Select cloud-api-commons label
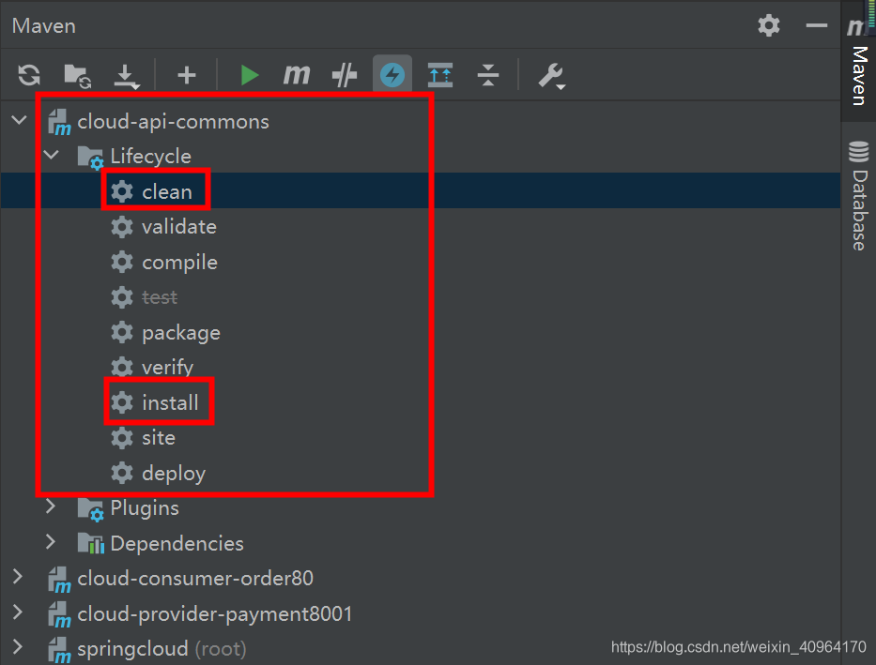The image size is (876, 665). 173,122
